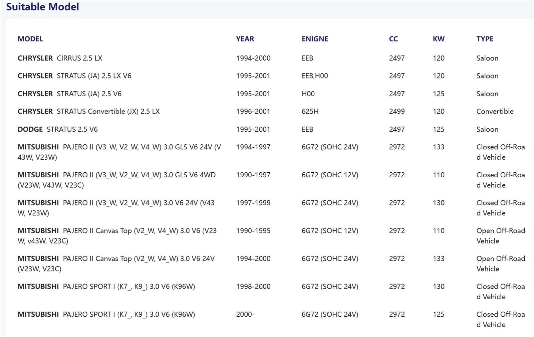Click 'Closed Off-Road Vehicle' in 2000- row
Screen dimensions: 534x337
[x=501, y=319]
